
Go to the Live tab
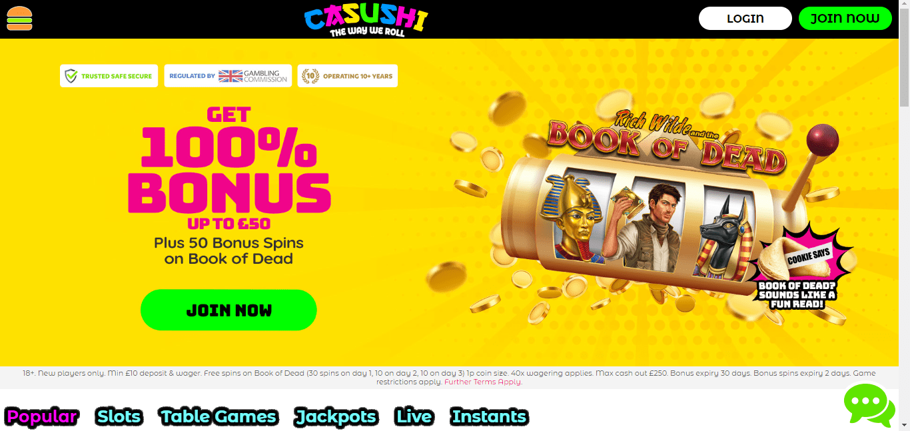click(x=414, y=417)
